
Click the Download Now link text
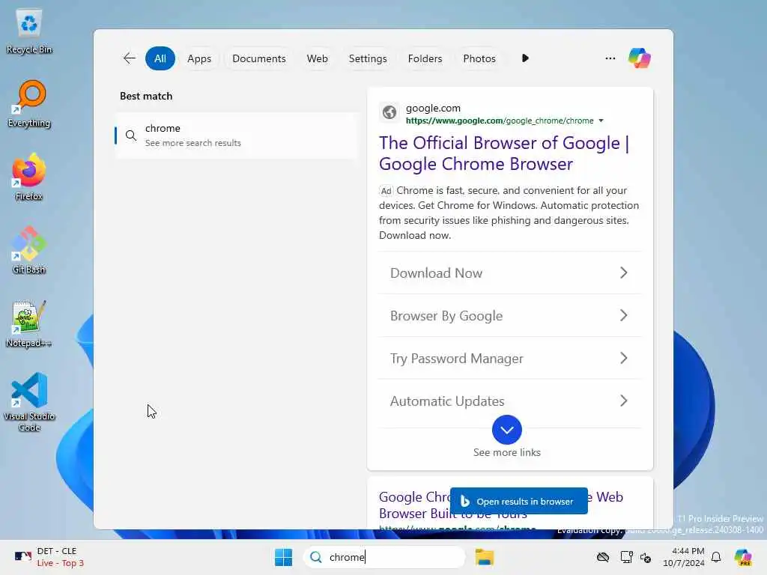pos(436,273)
